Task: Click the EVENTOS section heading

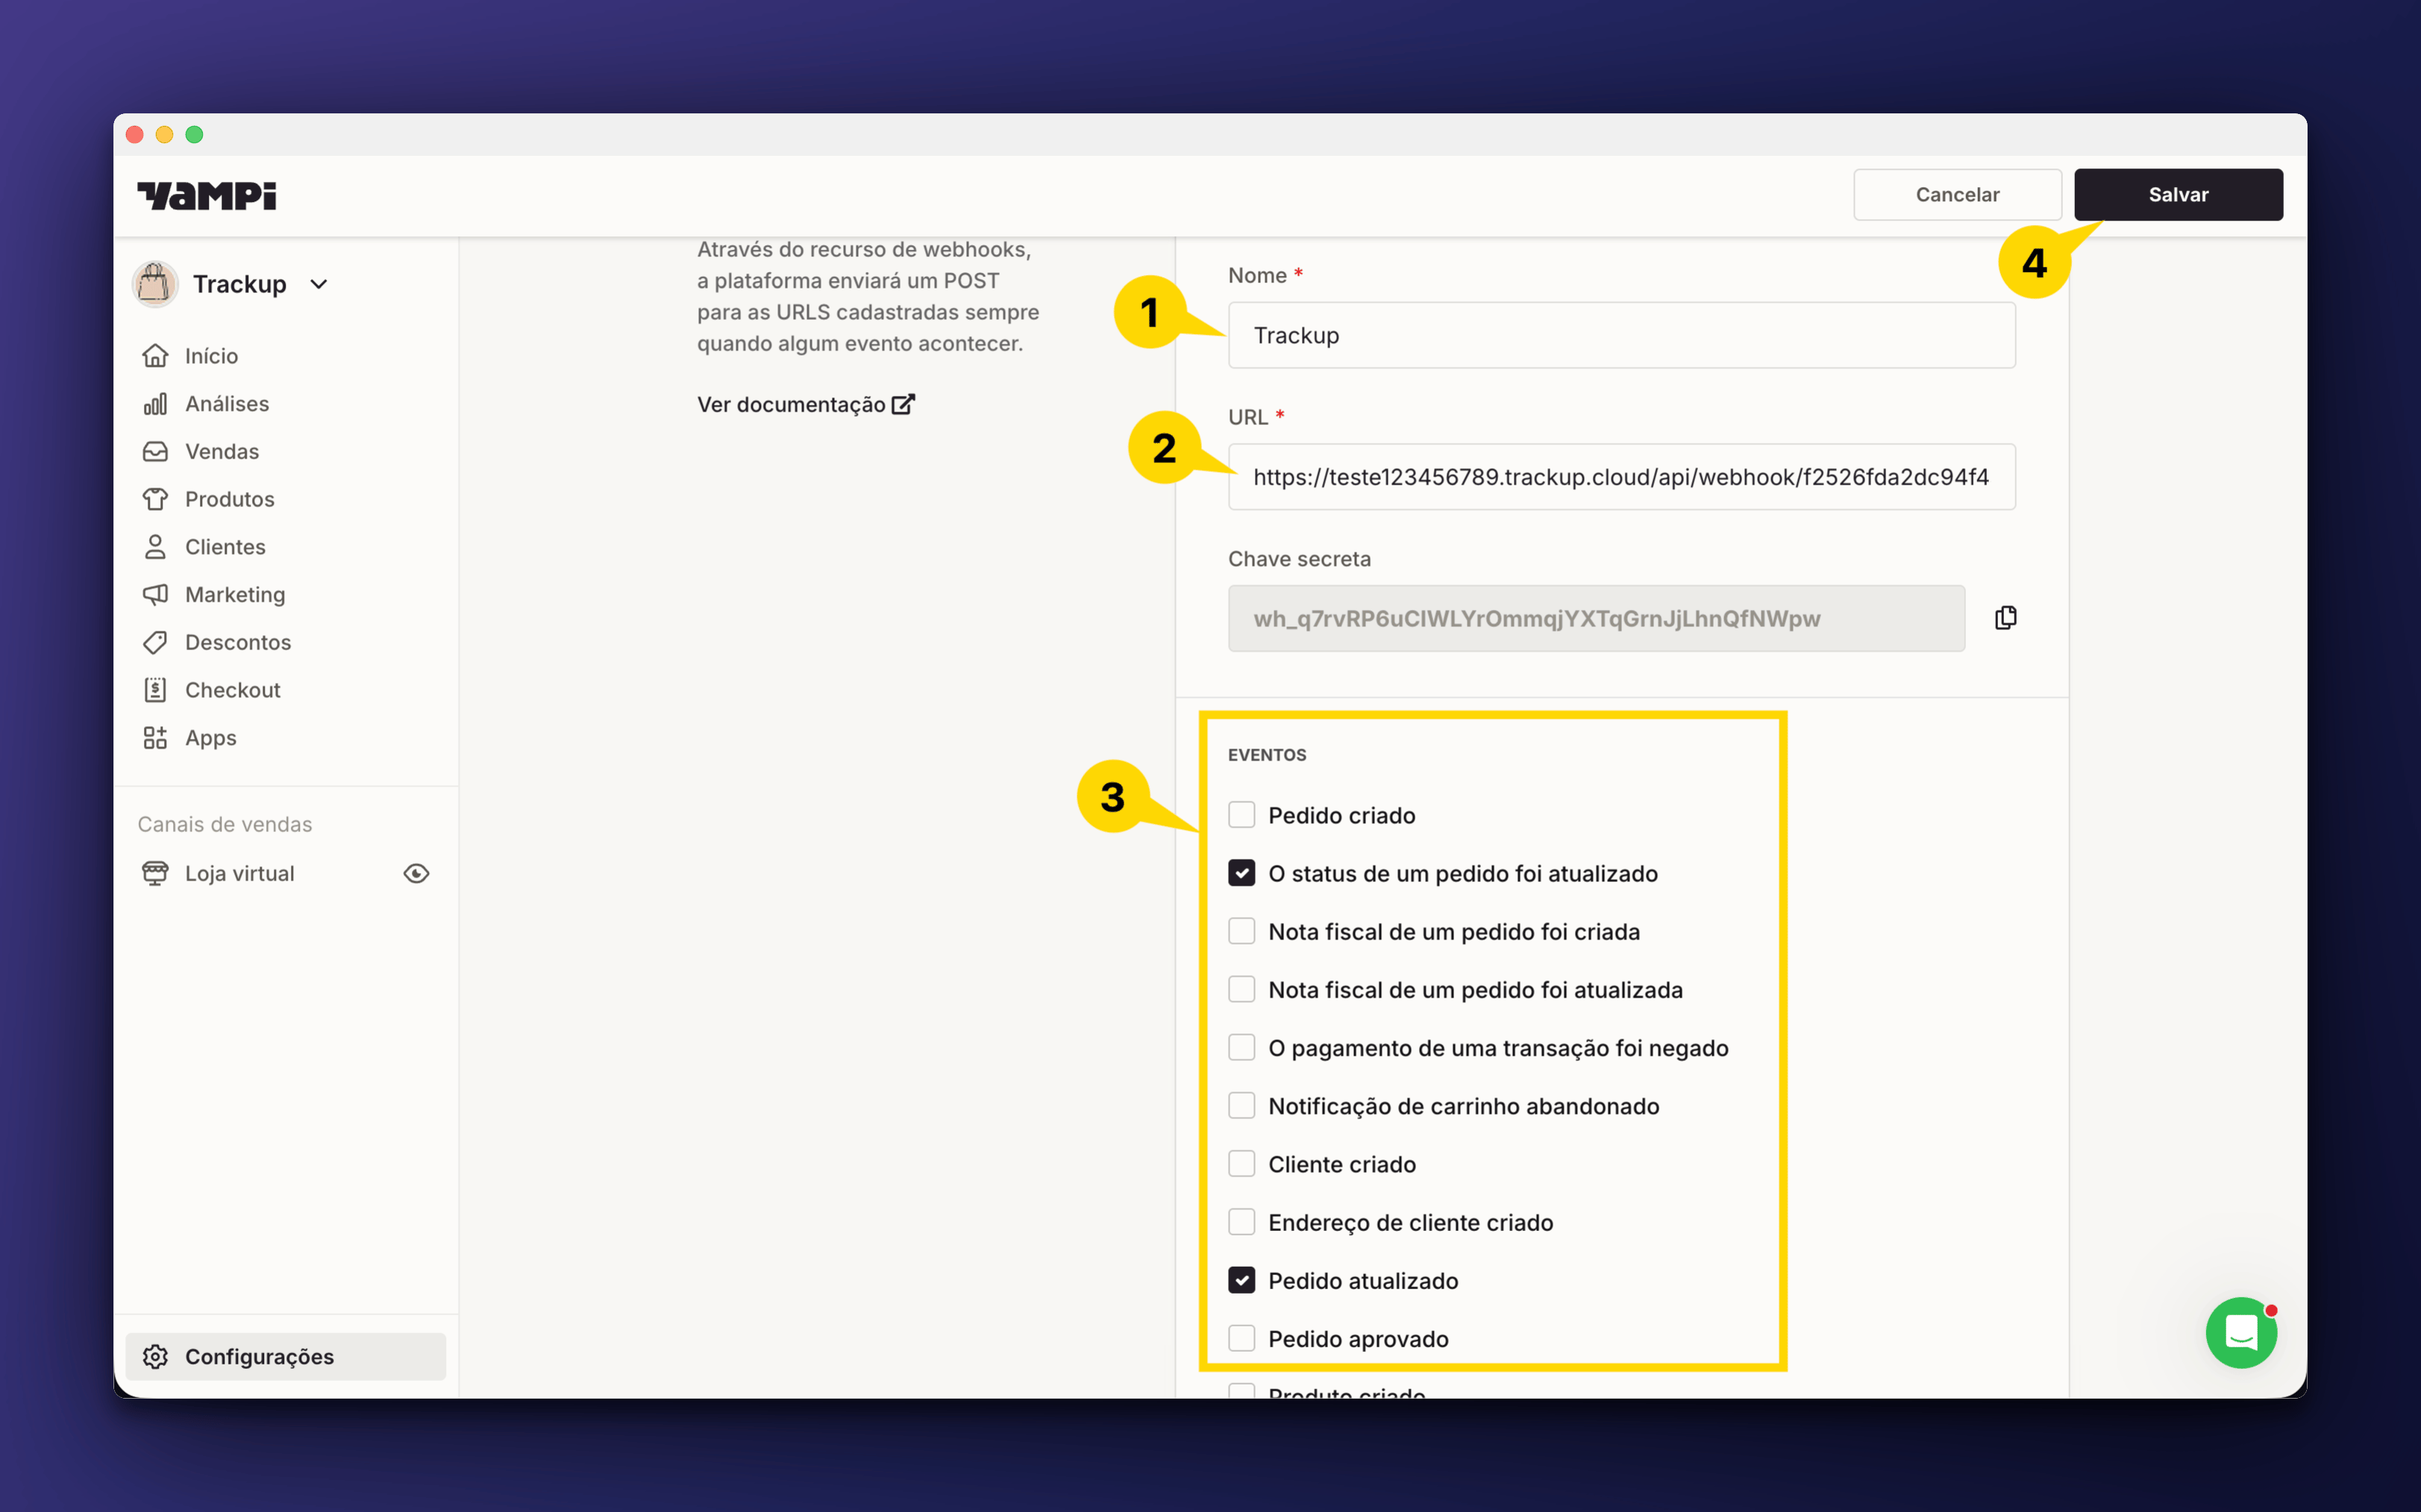Action: point(1267,755)
